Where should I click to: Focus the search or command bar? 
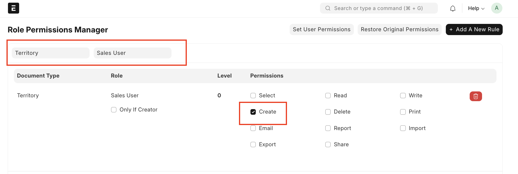click(379, 8)
